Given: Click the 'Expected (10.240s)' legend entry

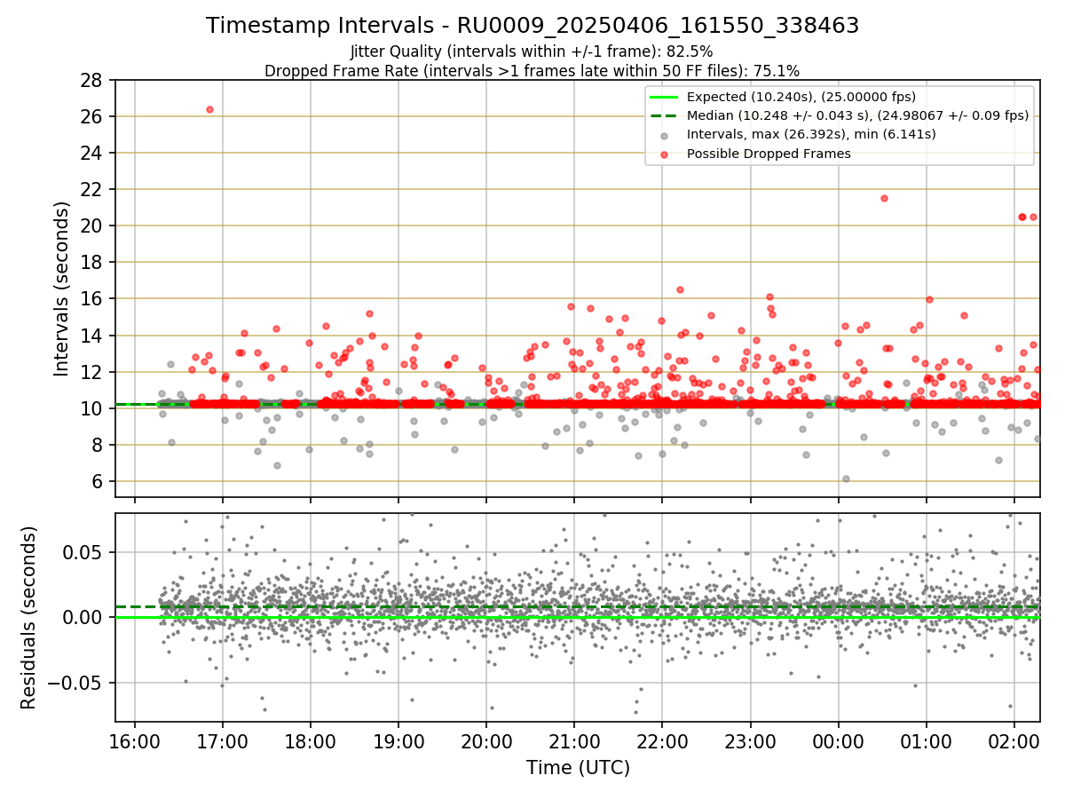Looking at the screenshot, I should 801,97.
